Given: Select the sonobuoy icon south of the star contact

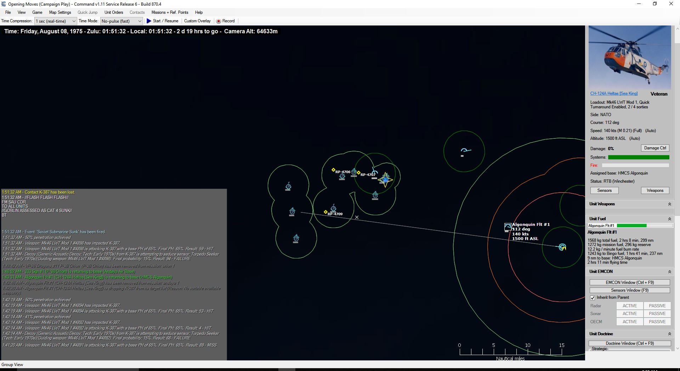Looking at the screenshot, I should click(375, 195).
